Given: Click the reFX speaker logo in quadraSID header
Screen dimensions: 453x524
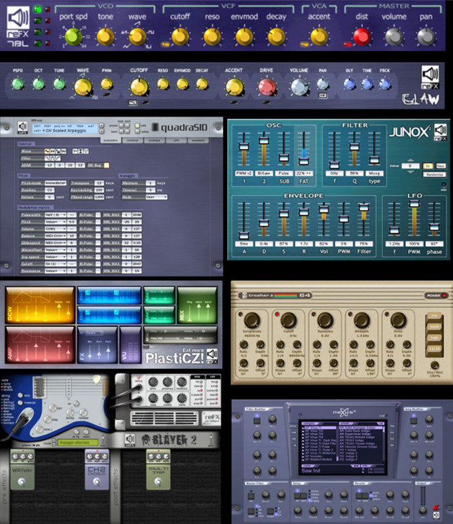Looking at the screenshot, I should click(23, 126).
